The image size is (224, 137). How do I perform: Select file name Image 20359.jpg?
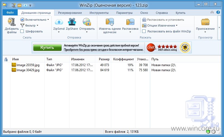tap(28, 65)
